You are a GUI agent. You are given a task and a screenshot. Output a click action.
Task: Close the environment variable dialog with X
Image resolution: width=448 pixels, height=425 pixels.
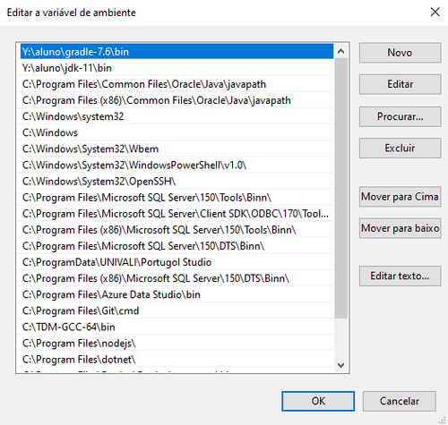435,13
